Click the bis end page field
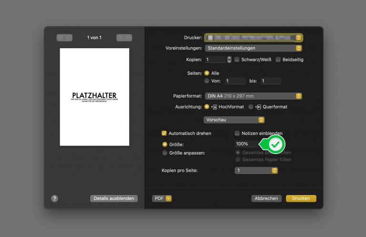Image resolution: width=366 pixels, height=237 pixels. (271, 81)
